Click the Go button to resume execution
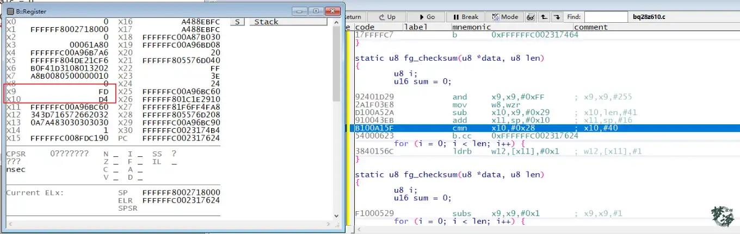This screenshot has width=740, height=234. 425,17
